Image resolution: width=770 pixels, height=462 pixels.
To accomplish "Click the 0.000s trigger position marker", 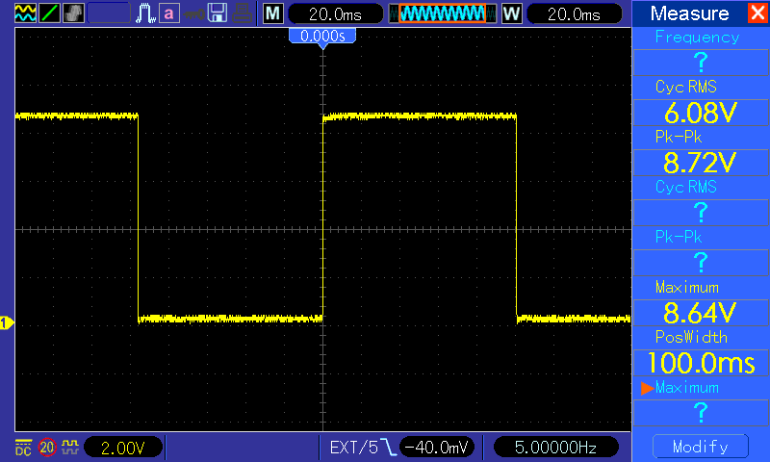I will point(322,36).
